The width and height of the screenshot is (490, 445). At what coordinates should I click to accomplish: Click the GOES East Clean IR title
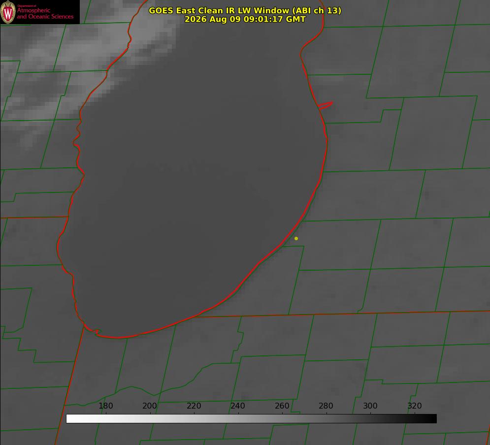pyautogui.click(x=245, y=10)
